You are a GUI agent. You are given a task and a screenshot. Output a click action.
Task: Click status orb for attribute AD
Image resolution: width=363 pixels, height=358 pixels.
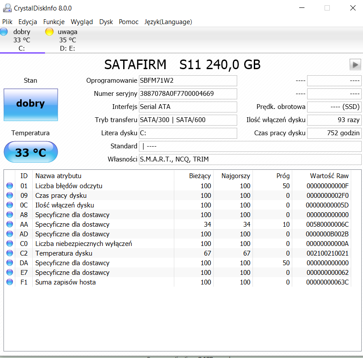coord(10,234)
